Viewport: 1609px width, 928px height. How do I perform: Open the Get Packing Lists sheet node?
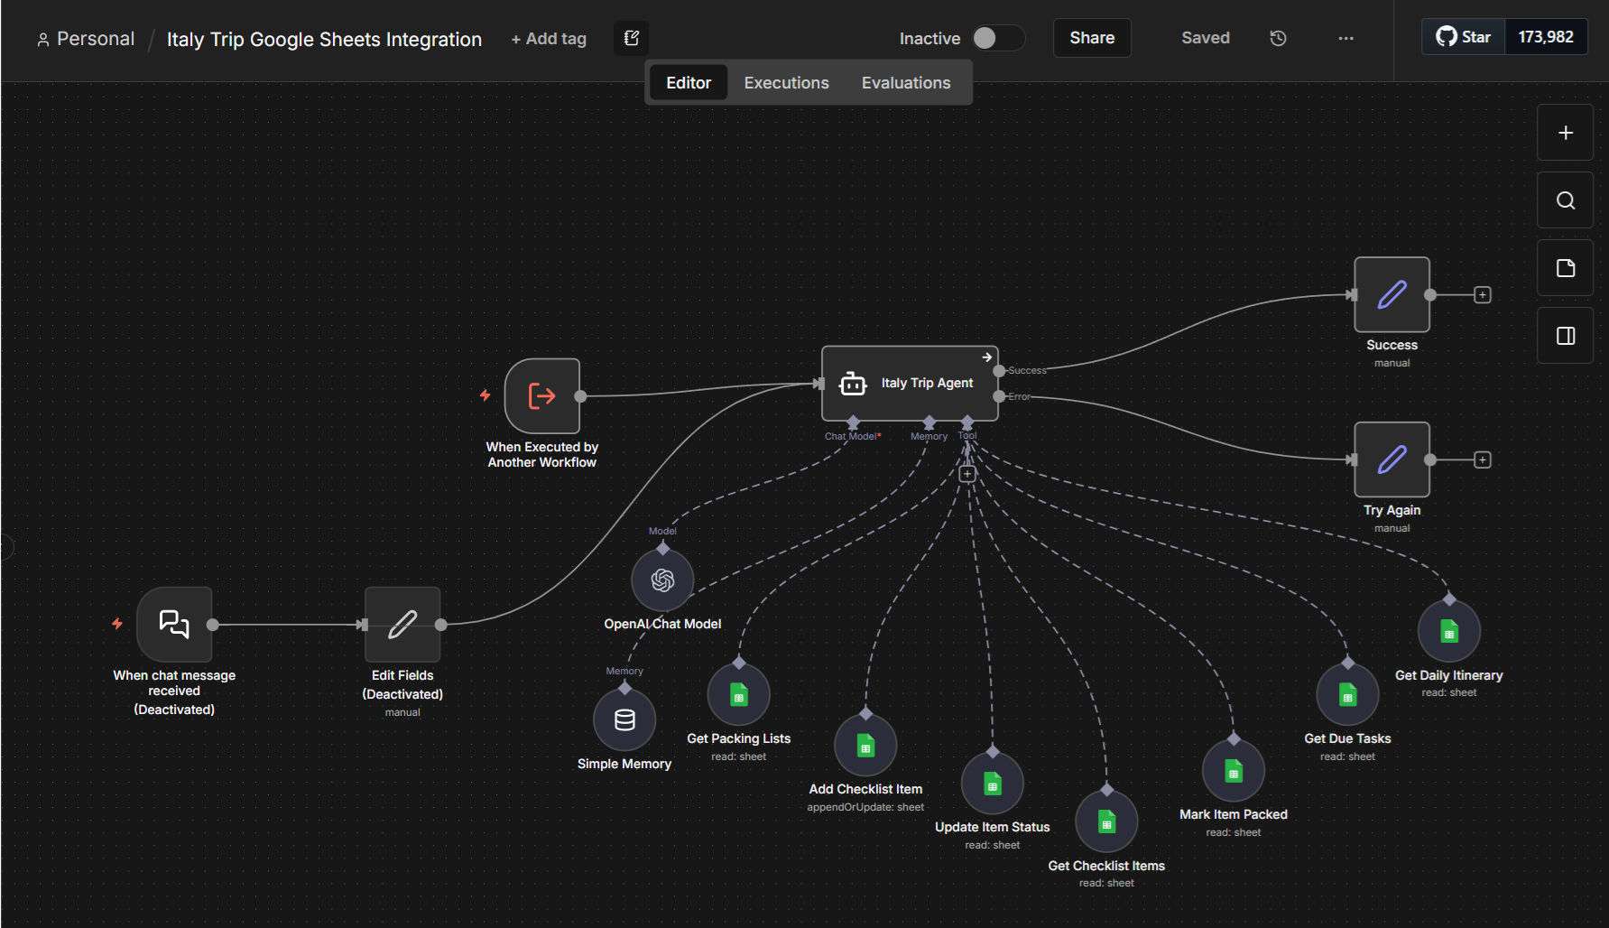coord(738,693)
